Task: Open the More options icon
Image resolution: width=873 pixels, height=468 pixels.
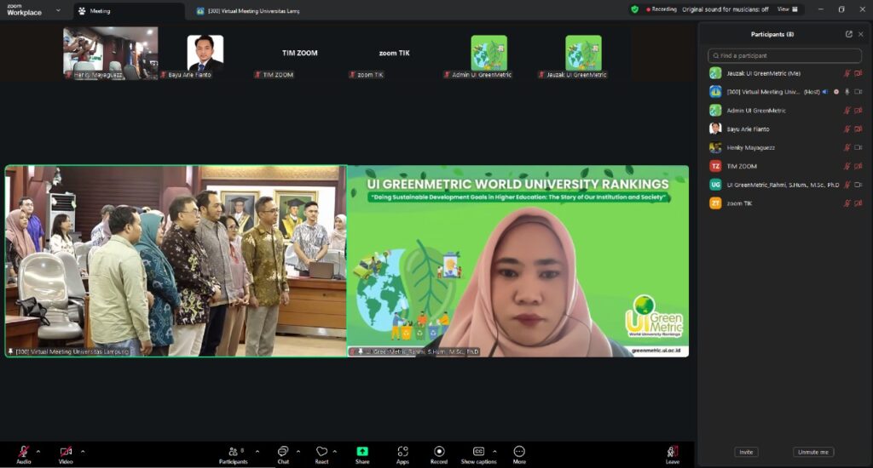Action: tap(519, 452)
